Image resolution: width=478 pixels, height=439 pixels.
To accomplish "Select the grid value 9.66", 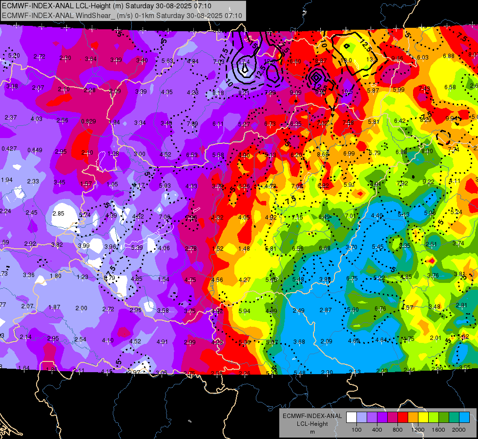I will coord(397,58).
